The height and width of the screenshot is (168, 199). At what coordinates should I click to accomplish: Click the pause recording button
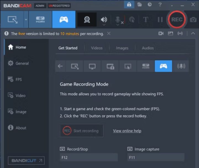(160, 20)
